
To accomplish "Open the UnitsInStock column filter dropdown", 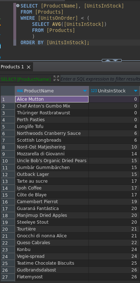I will tap(136, 91).
